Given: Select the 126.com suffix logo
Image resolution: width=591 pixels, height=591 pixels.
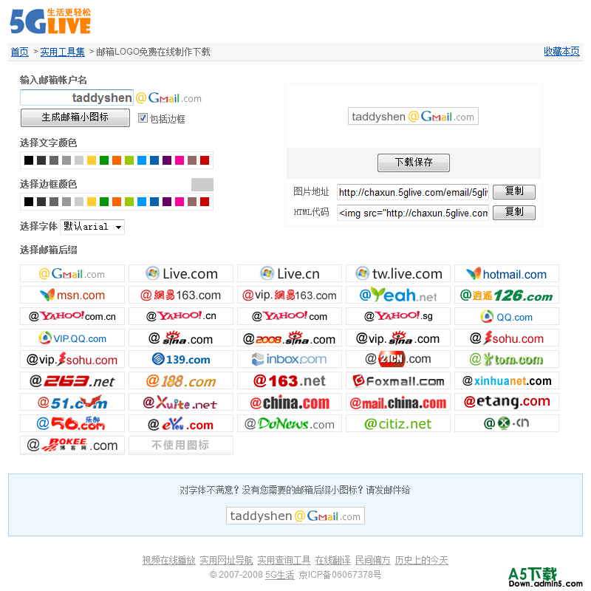Looking at the screenshot, I should point(507,295).
